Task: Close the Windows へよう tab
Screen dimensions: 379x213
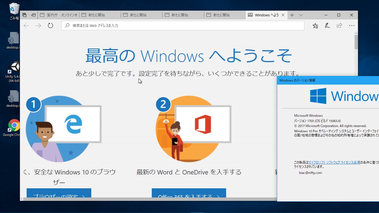Action: click(283, 15)
